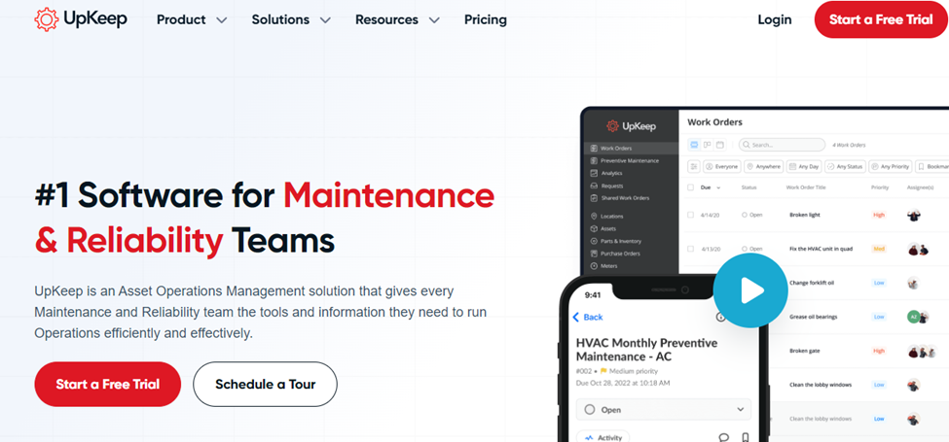Click the Bookmark filter chip

coord(932,166)
